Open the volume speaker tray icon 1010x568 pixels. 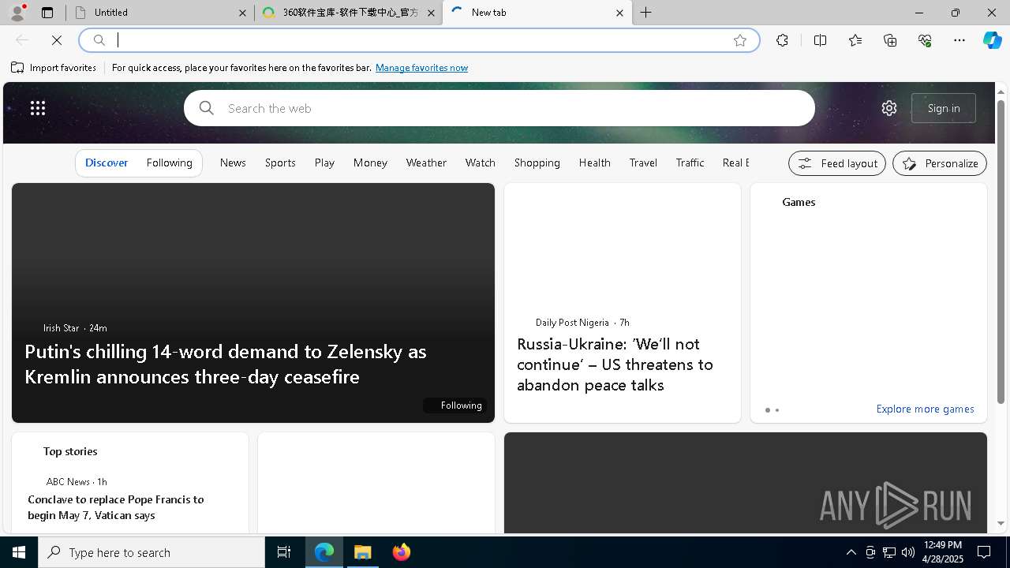(908, 552)
